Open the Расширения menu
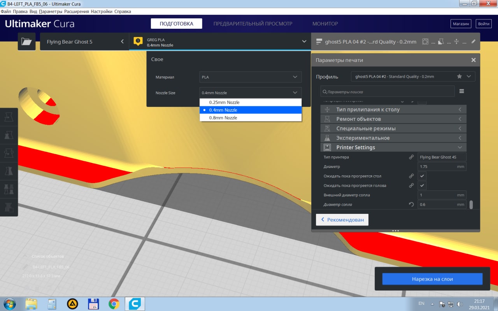The height and width of the screenshot is (311, 498). (x=77, y=11)
